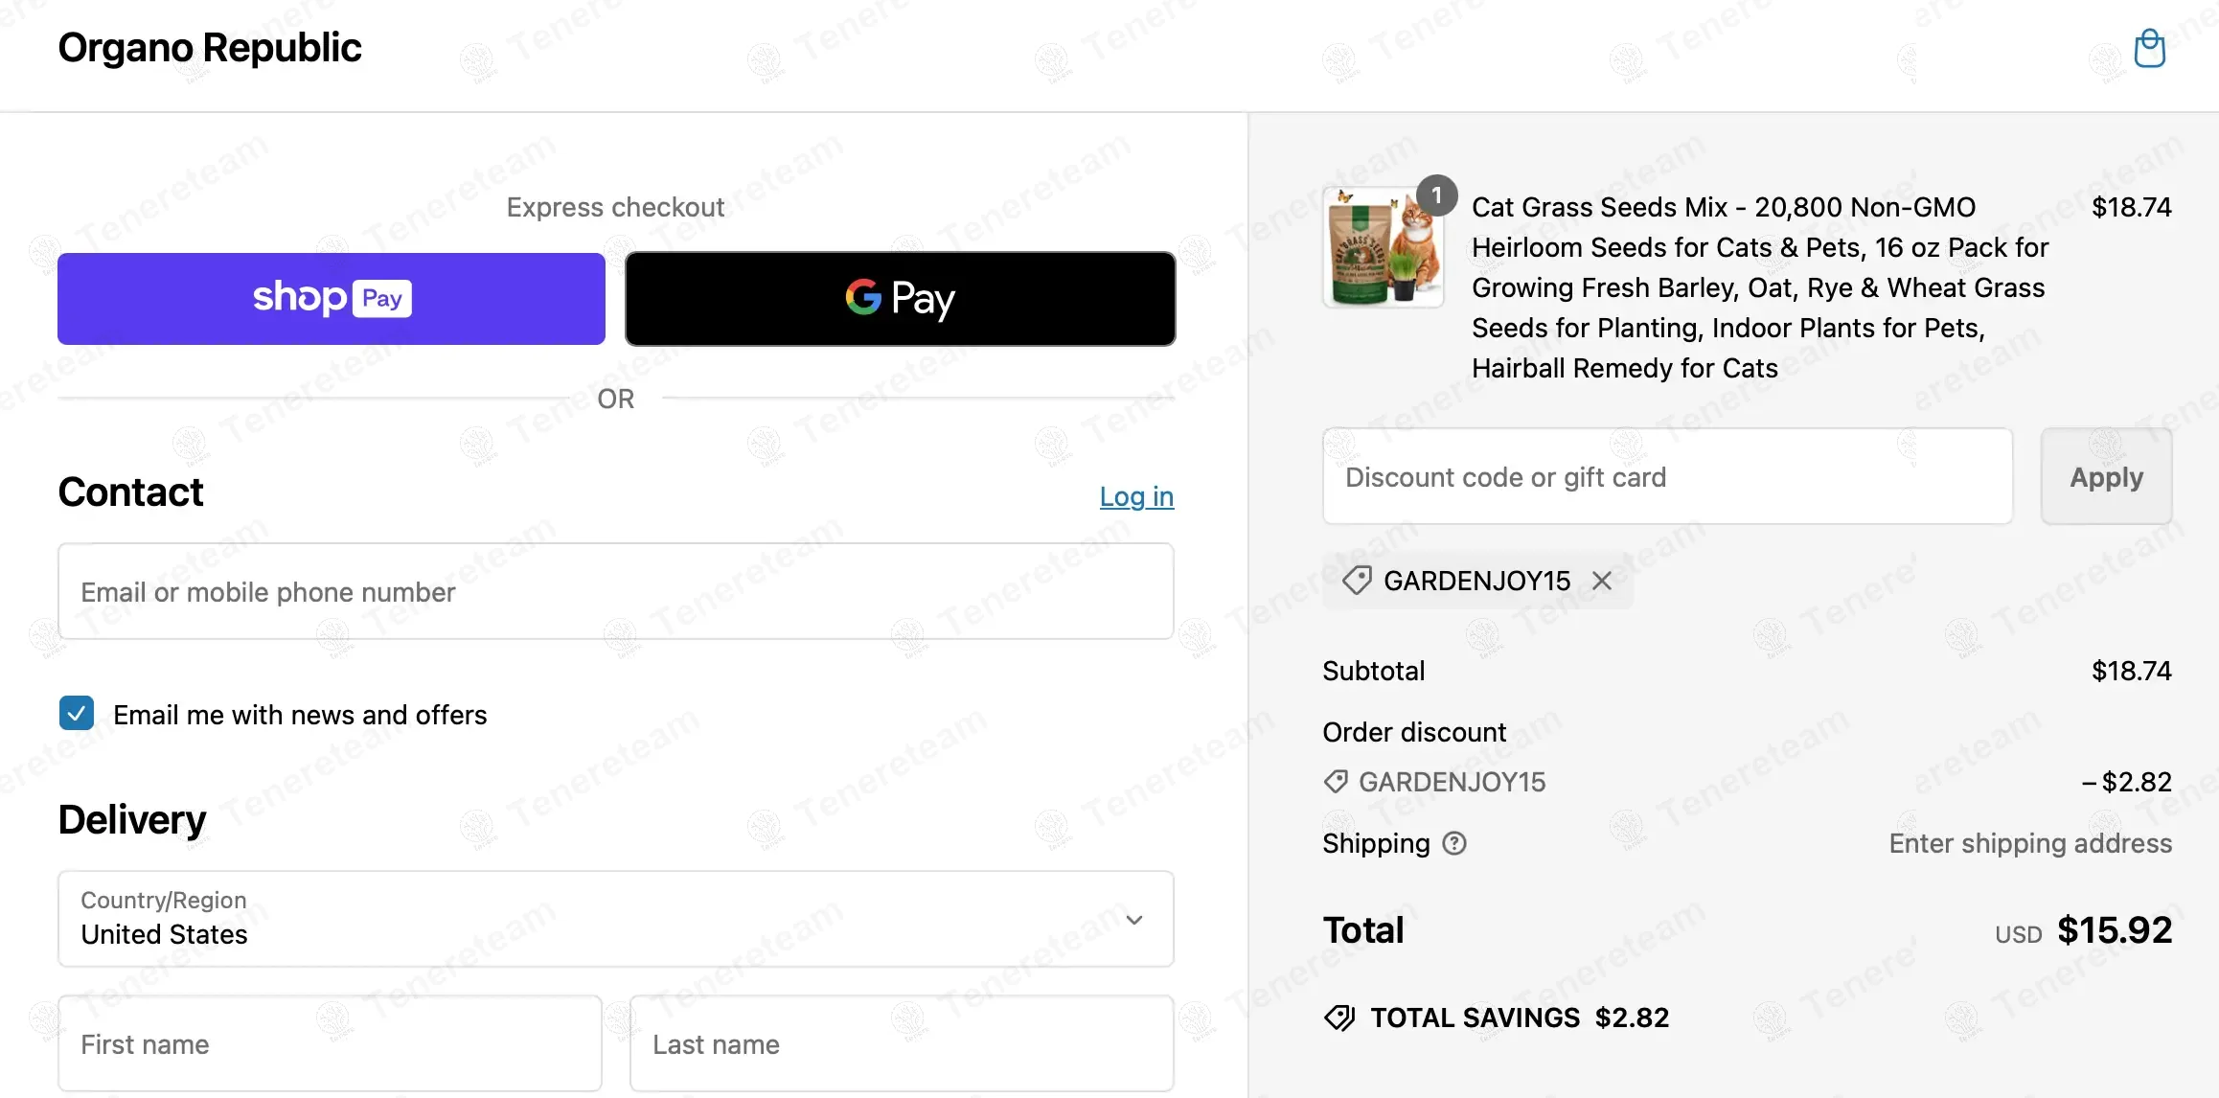The image size is (2219, 1098).
Task: Go to Organo Republic store home
Action: pyautogui.click(x=210, y=48)
